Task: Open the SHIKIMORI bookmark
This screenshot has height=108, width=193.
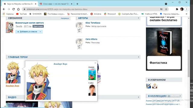Action: point(36,14)
